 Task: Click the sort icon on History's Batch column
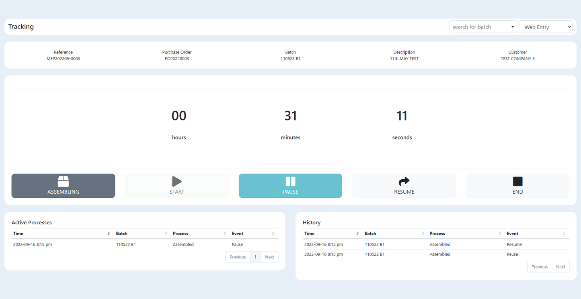[423, 233]
